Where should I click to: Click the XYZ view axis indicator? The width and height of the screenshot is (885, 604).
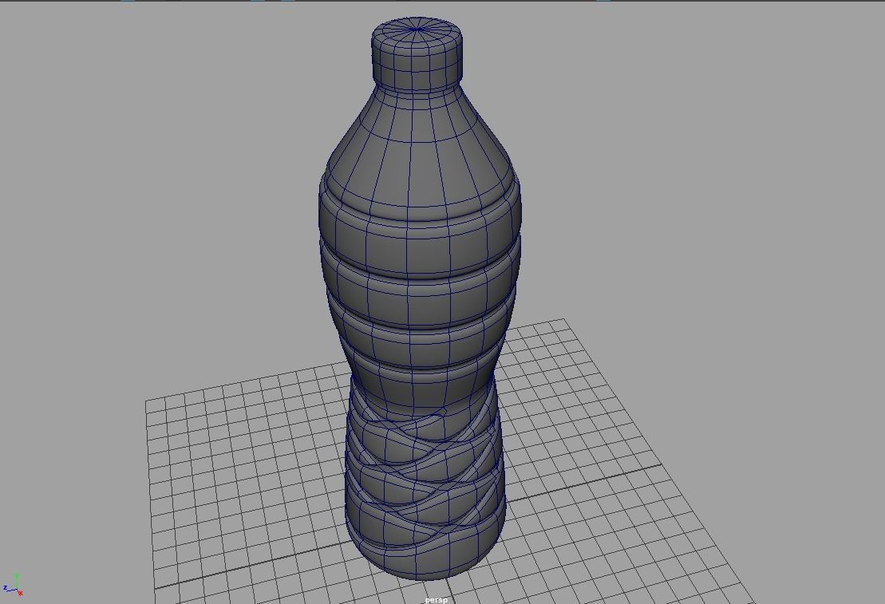[x=13, y=585]
